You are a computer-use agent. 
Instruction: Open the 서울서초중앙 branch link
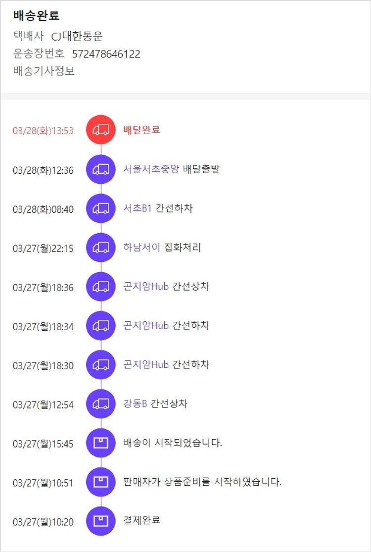[151, 169]
